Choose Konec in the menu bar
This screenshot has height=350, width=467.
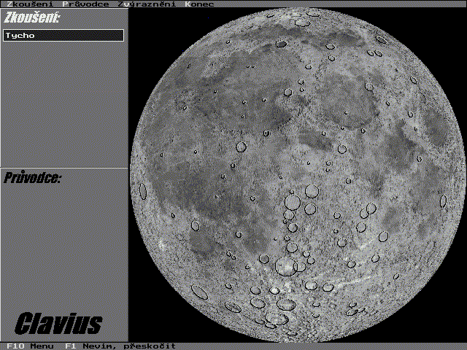(198, 4)
